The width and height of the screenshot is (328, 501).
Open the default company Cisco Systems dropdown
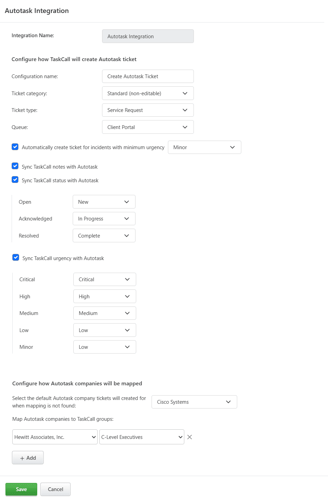click(x=194, y=402)
